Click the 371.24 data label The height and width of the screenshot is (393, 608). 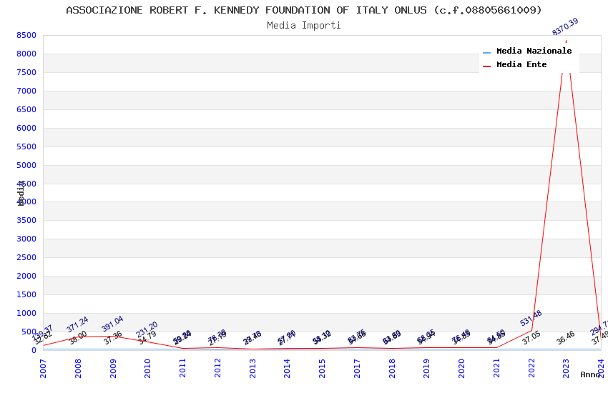click(77, 324)
